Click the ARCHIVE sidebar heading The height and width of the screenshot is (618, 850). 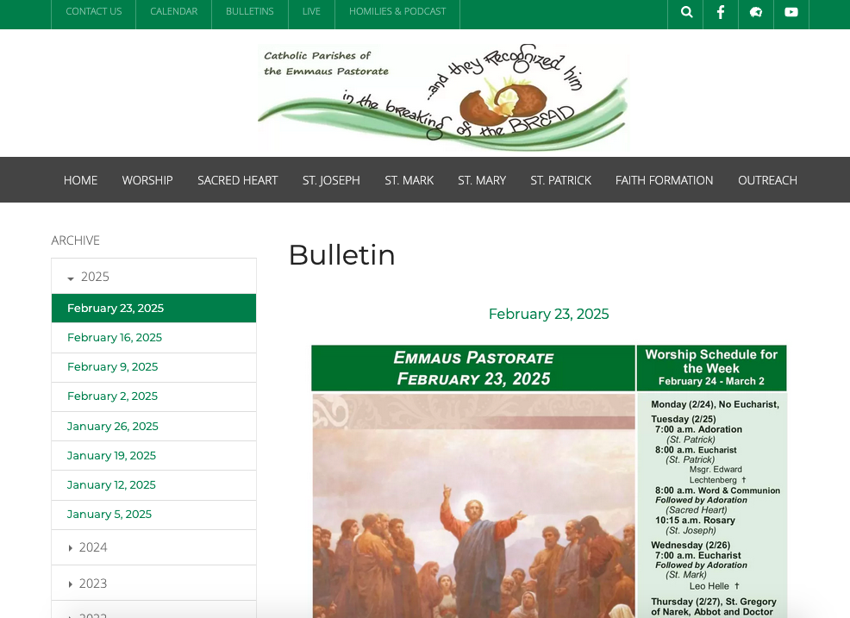point(75,240)
